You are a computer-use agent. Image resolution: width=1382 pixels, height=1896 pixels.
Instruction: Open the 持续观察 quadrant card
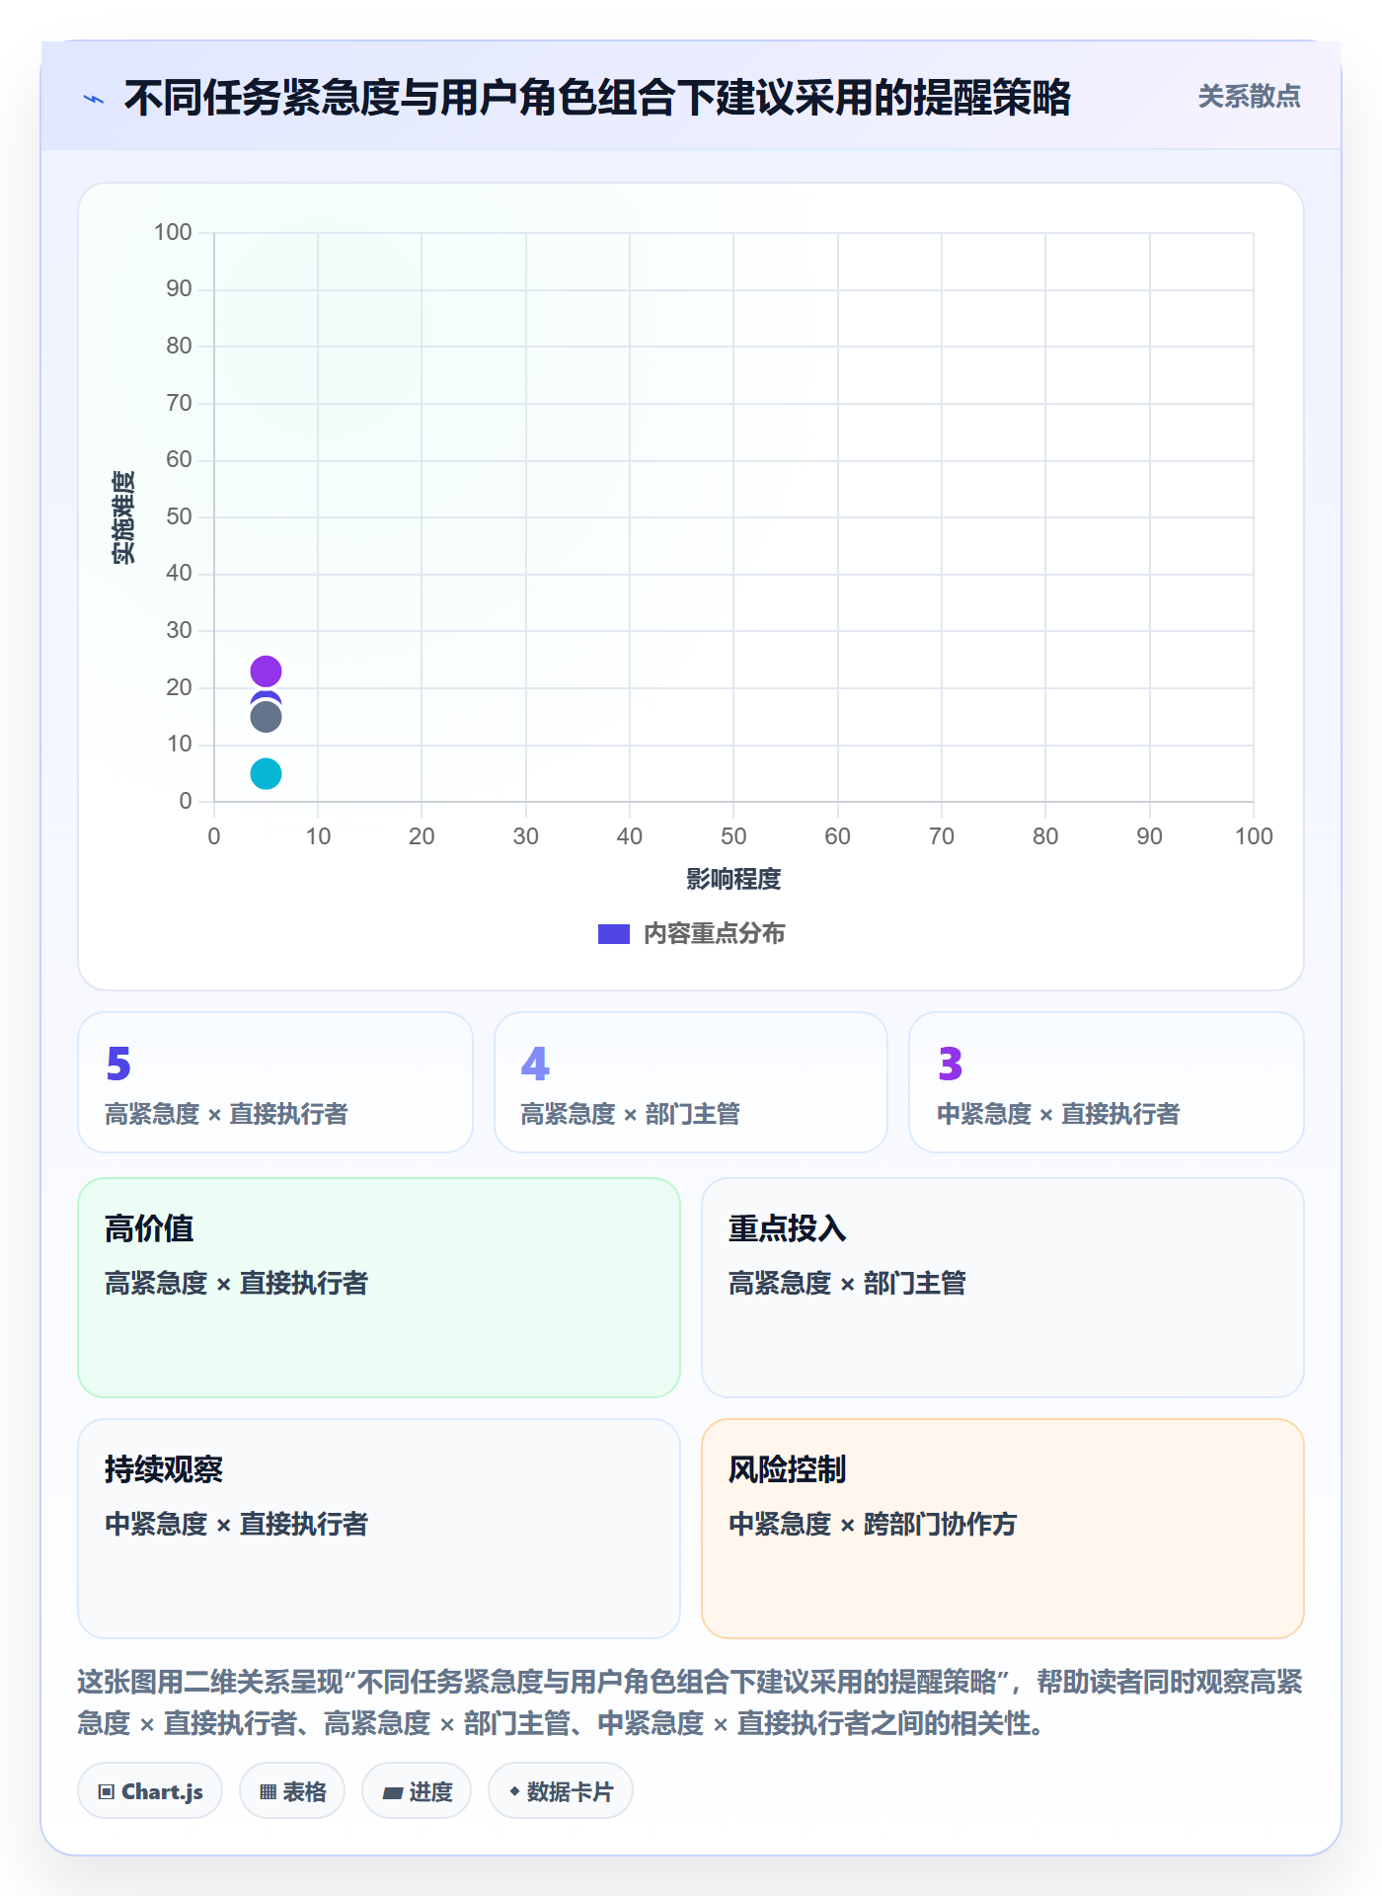click(379, 1529)
